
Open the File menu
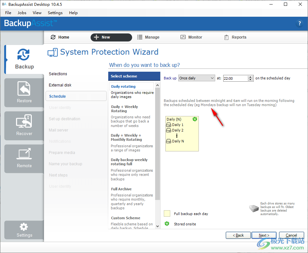click(8, 13)
